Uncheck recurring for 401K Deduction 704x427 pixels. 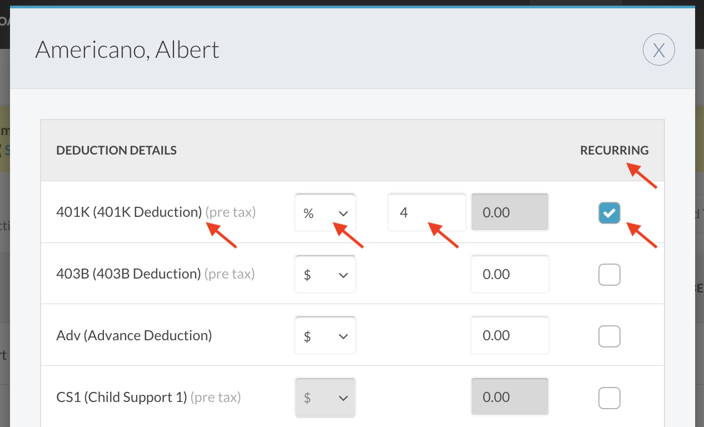pos(609,212)
